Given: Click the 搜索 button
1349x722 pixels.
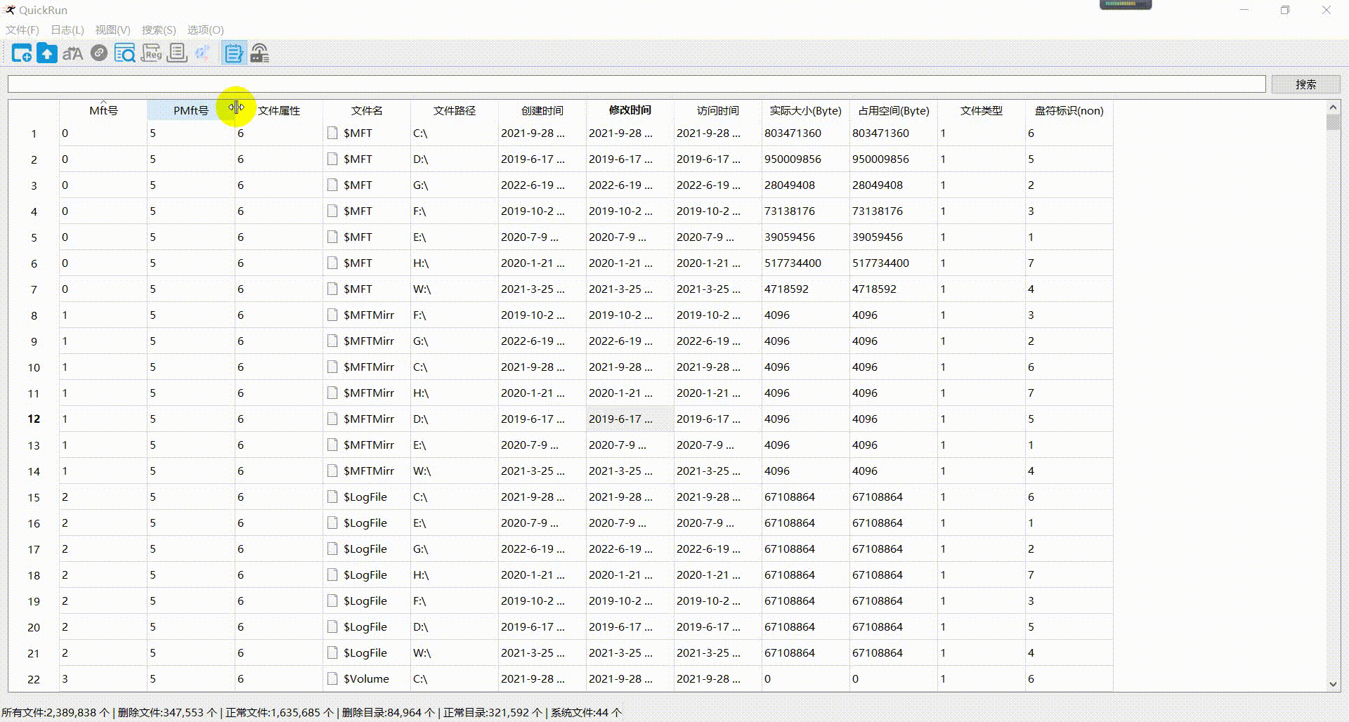Looking at the screenshot, I should coord(1305,84).
